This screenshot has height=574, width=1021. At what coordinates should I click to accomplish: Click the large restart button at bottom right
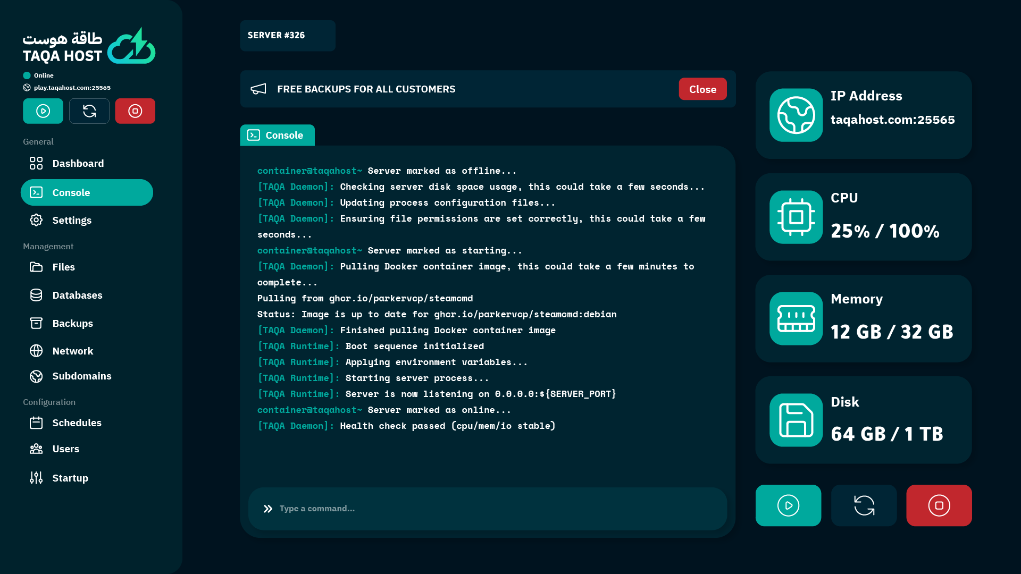coord(864,505)
